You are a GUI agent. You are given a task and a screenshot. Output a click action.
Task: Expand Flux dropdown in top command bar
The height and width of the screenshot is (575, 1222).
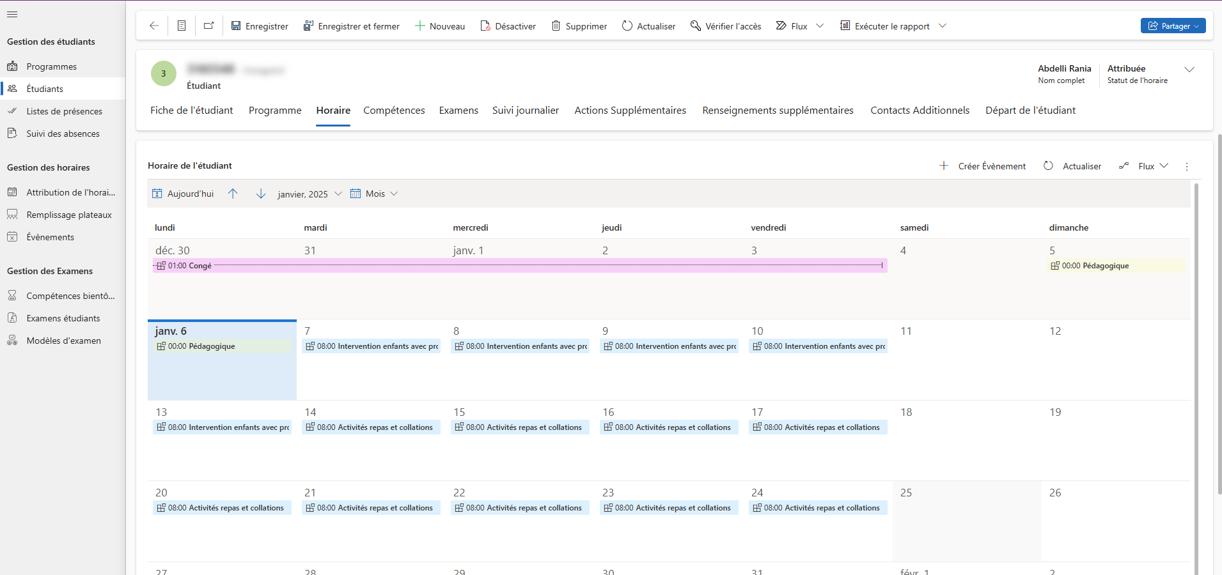click(820, 26)
